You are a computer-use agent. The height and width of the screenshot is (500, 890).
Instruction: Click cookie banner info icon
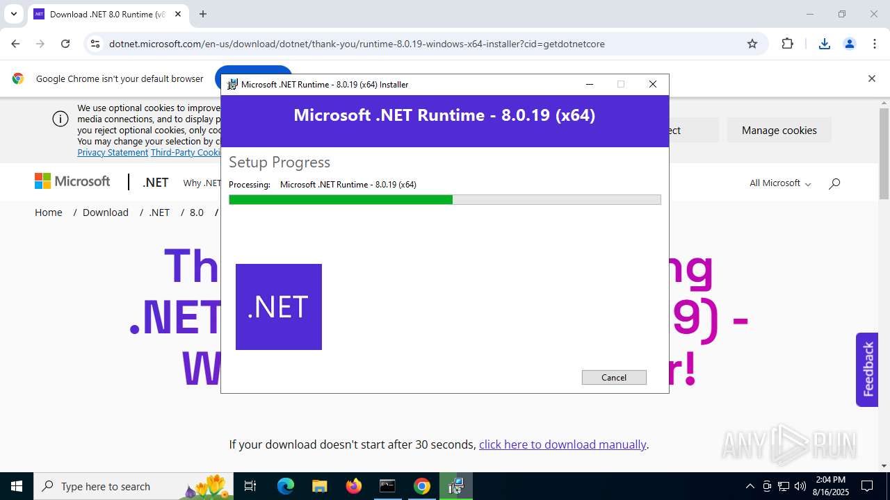coord(60,119)
